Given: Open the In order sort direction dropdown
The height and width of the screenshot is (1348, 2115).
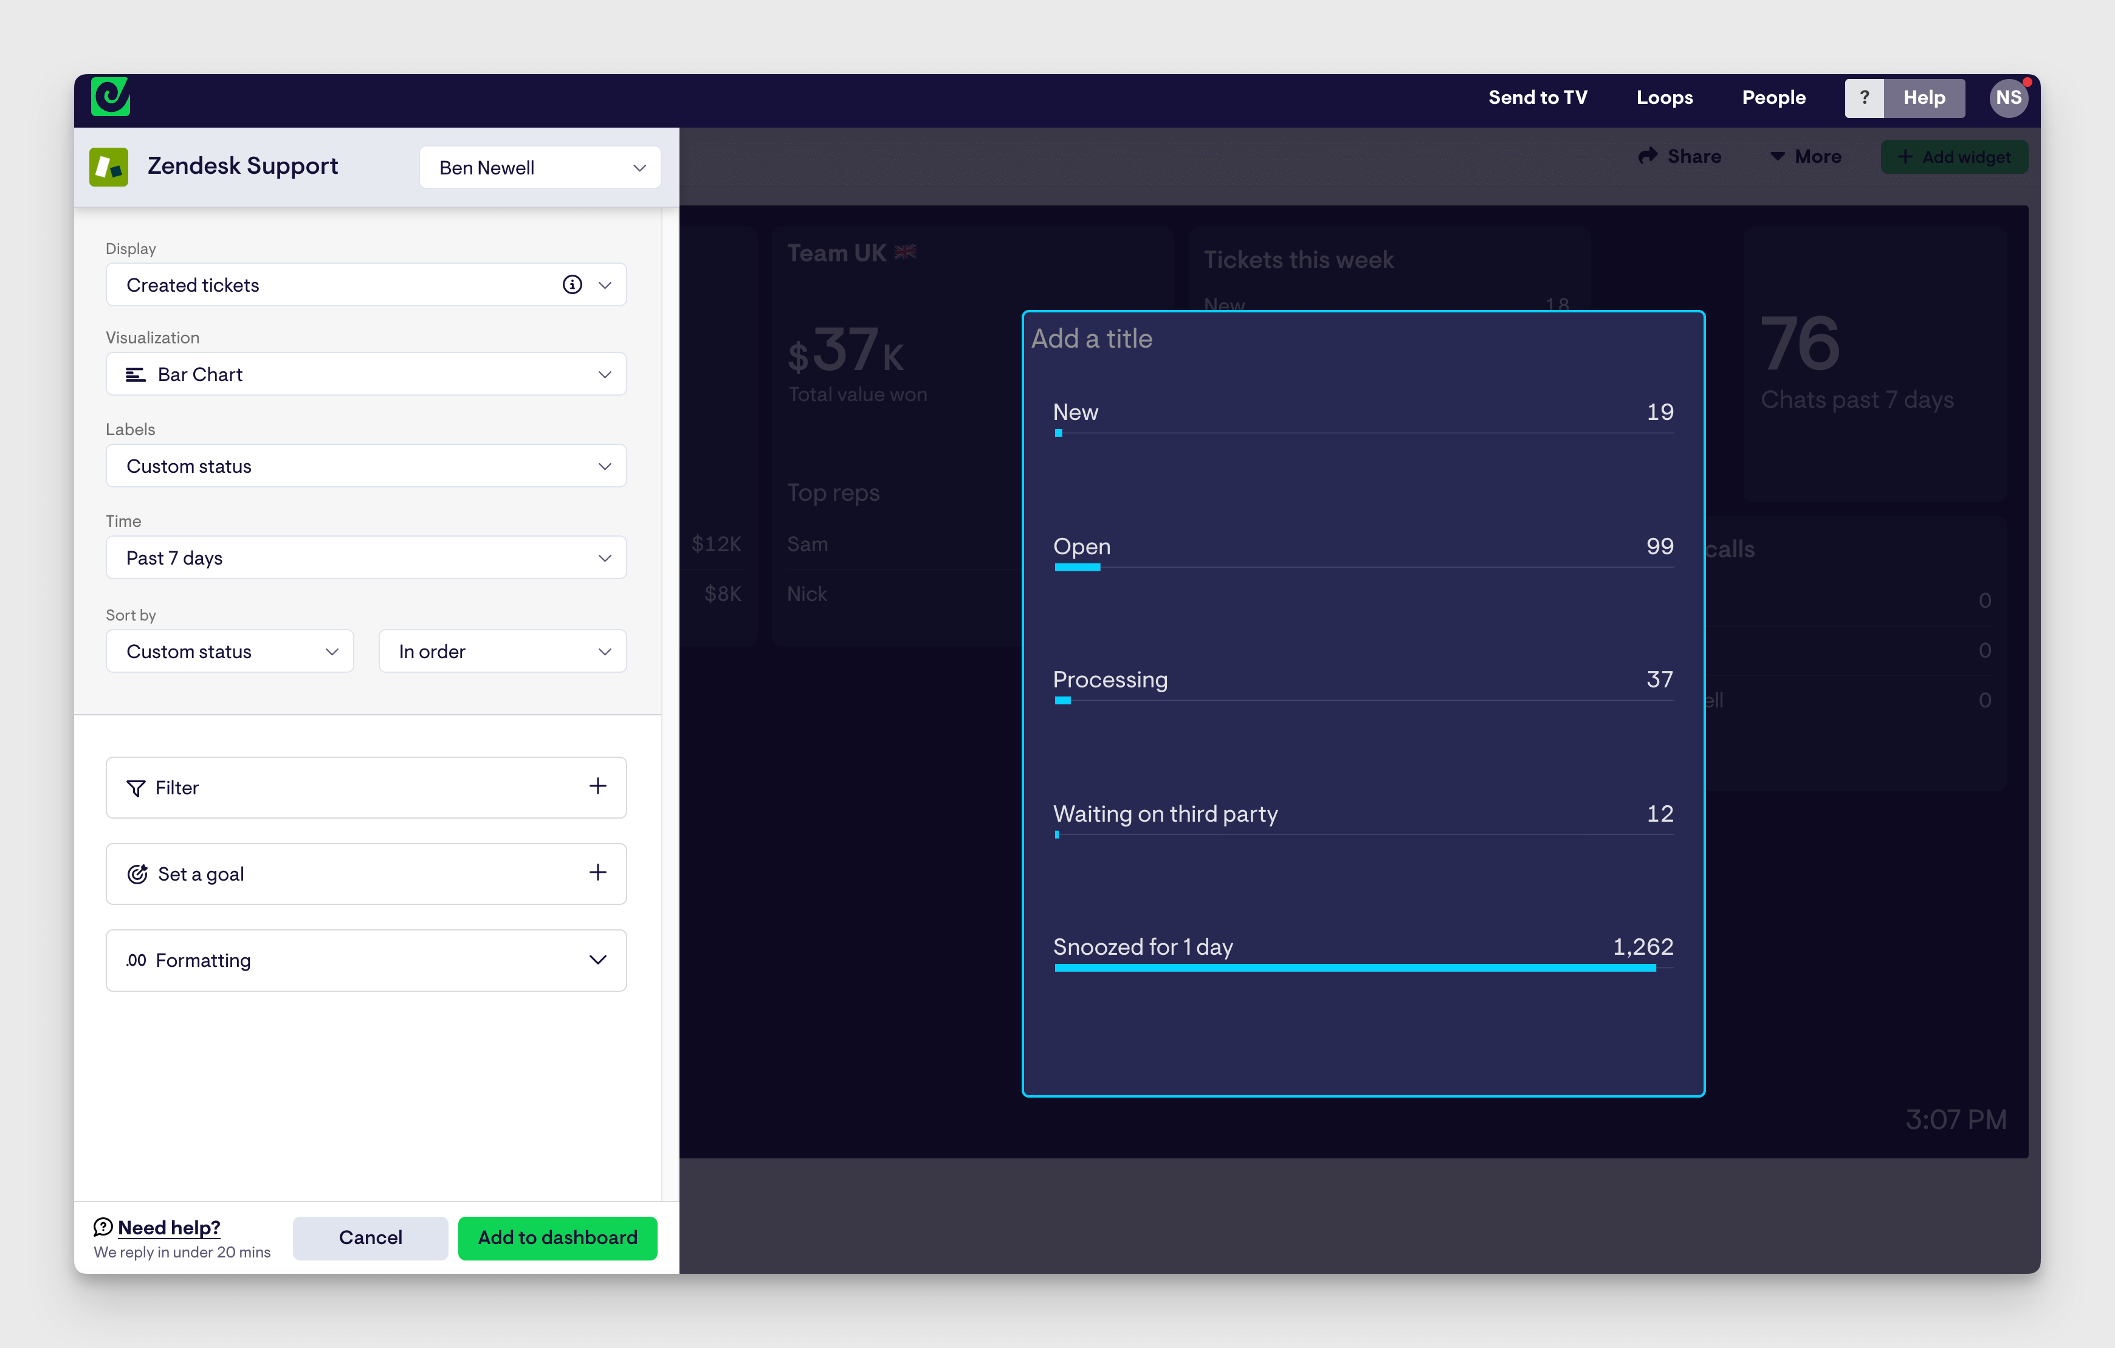Looking at the screenshot, I should (x=501, y=652).
